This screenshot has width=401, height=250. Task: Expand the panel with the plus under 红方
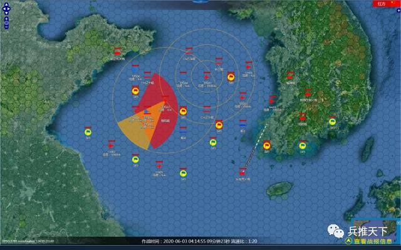(398, 11)
